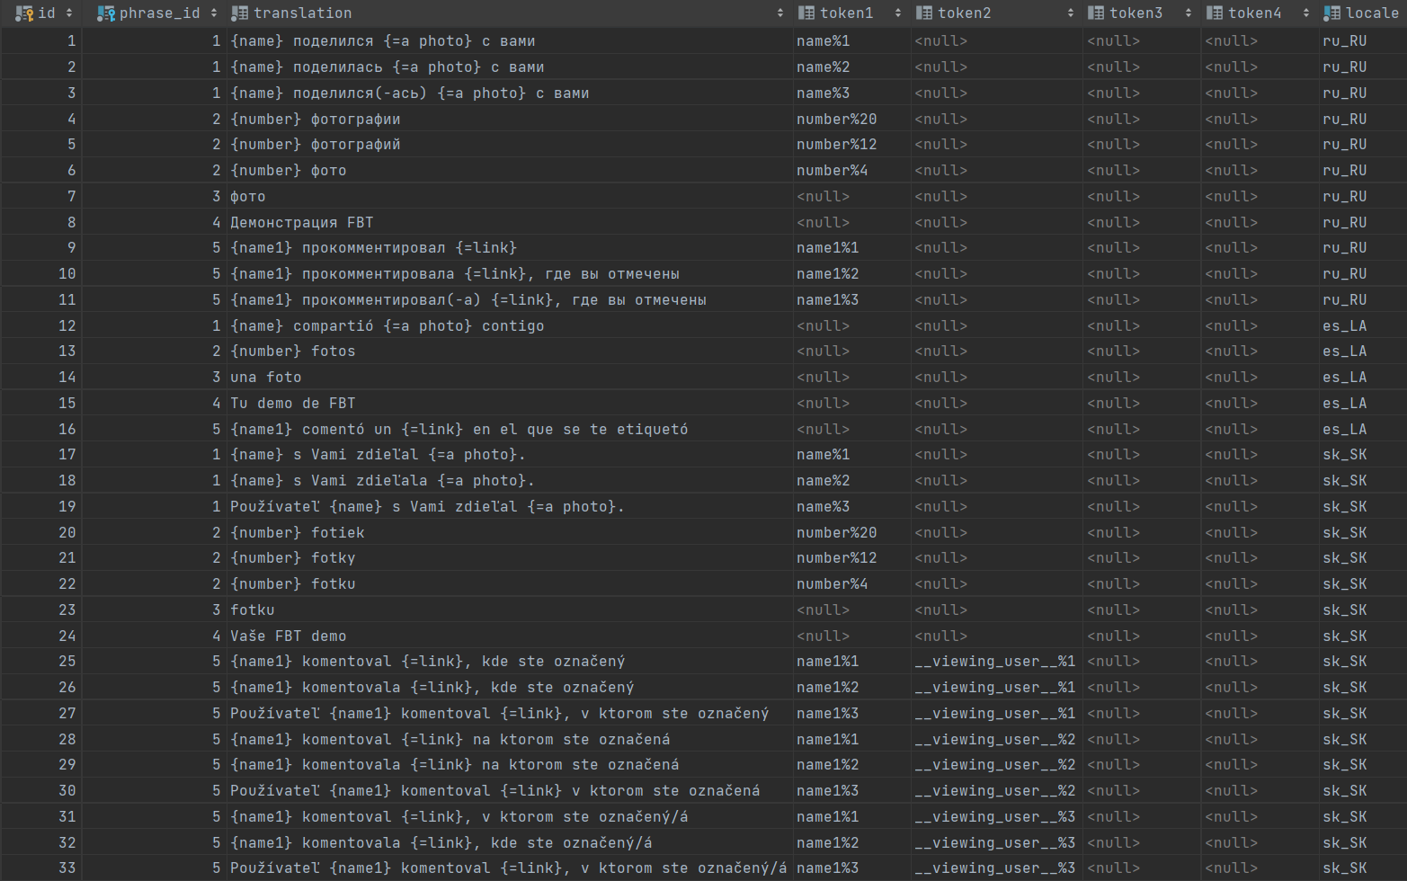Select the token1 column header label

point(847,13)
